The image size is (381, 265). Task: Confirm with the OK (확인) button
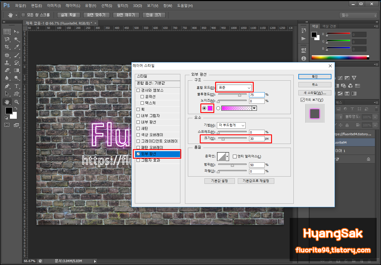[315, 76]
